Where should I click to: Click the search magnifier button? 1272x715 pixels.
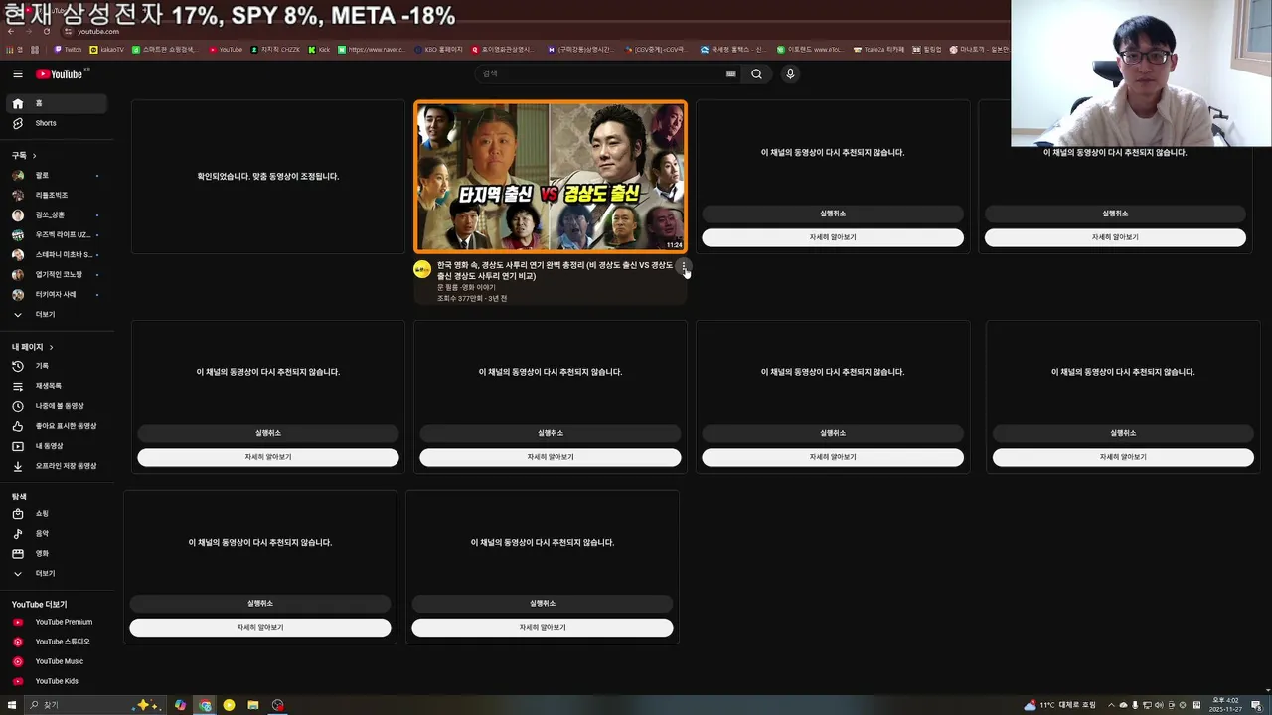point(756,73)
